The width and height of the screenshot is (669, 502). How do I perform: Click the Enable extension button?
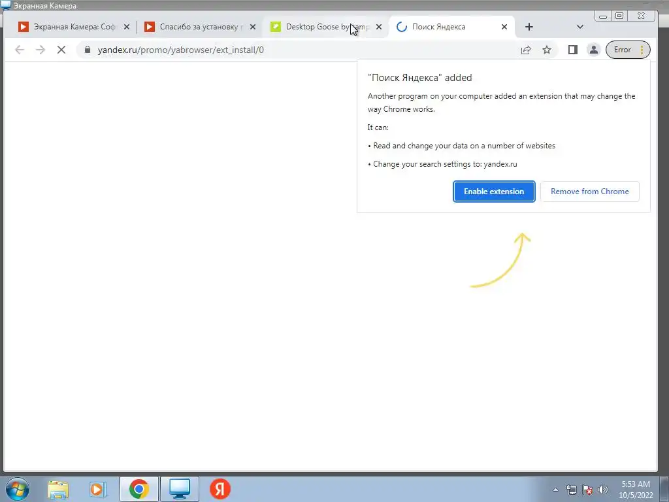[x=494, y=192]
